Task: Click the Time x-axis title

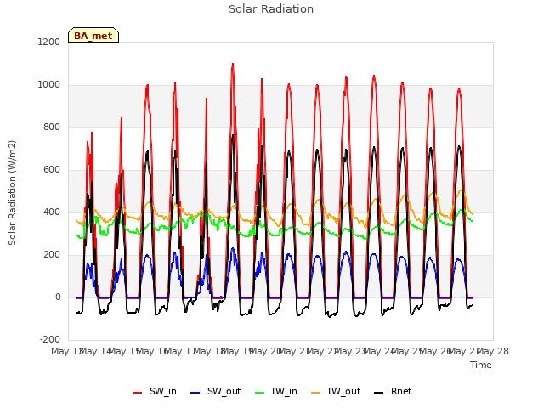Action: tap(481, 365)
